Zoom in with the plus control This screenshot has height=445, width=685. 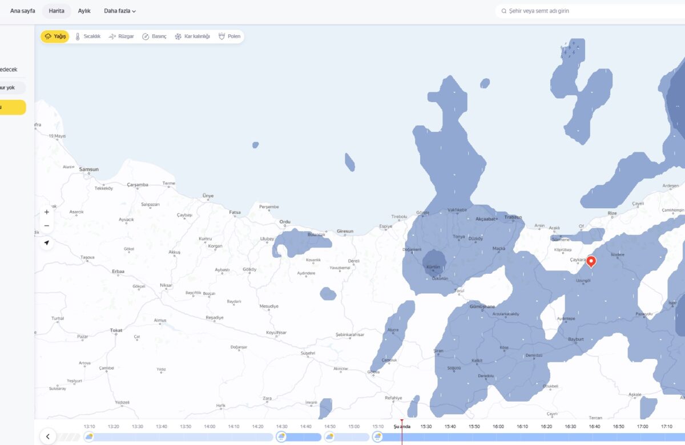(46, 212)
